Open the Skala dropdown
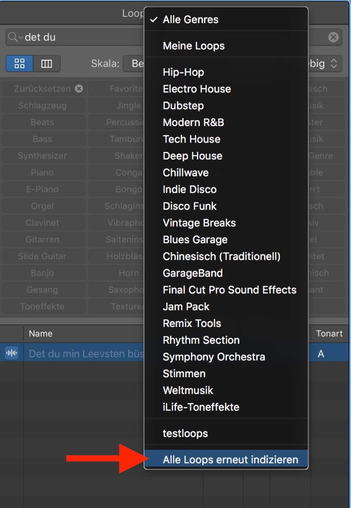The width and height of the screenshot is (351, 508). tap(134, 63)
